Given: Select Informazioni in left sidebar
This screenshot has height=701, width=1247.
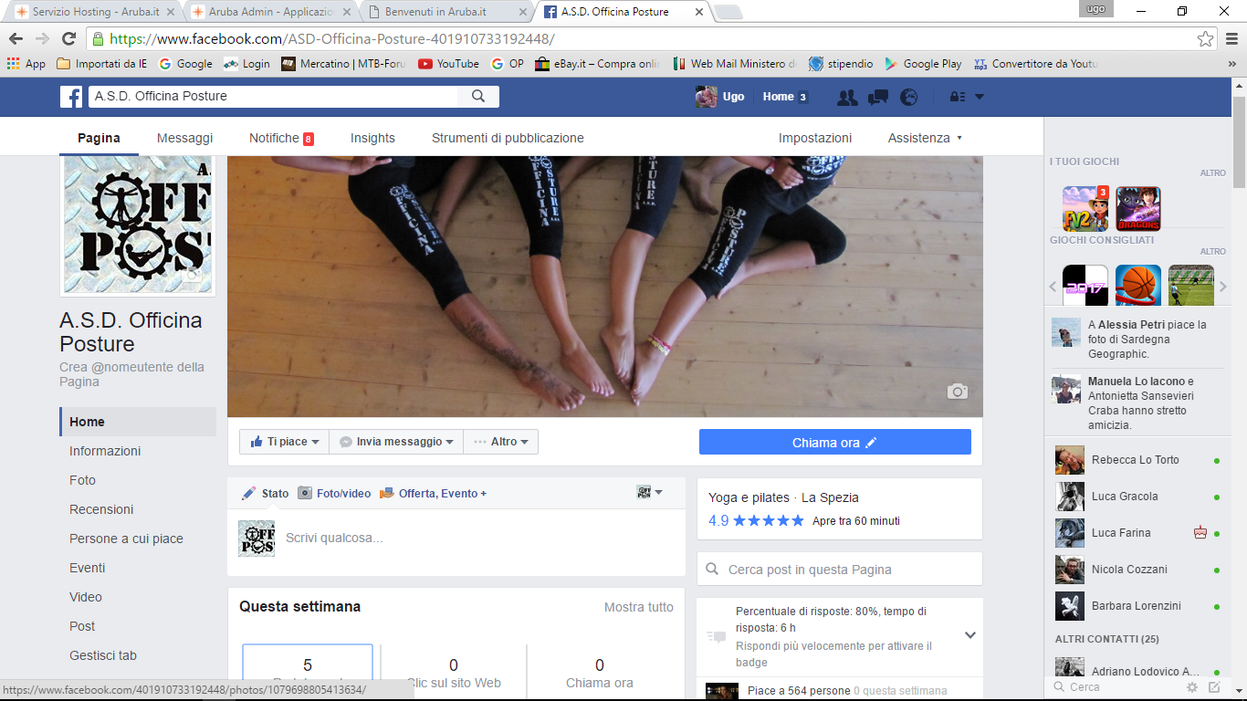Looking at the screenshot, I should click(105, 451).
